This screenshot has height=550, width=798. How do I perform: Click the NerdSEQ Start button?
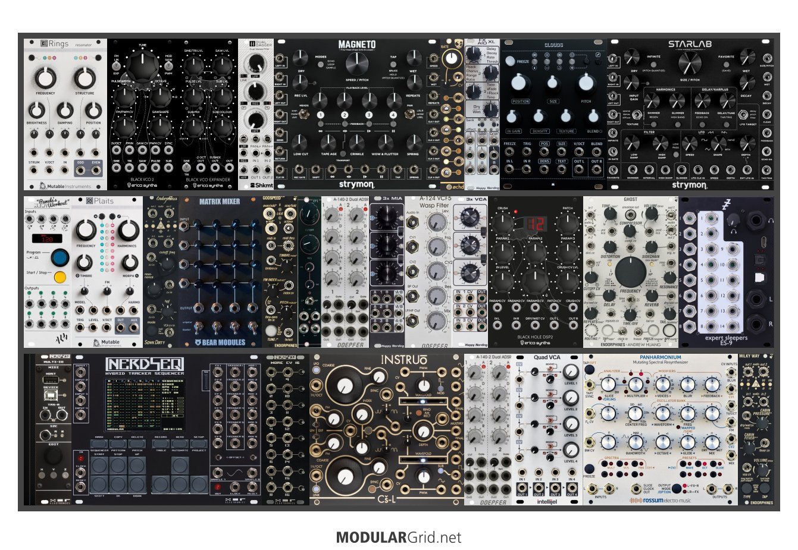coord(99,466)
